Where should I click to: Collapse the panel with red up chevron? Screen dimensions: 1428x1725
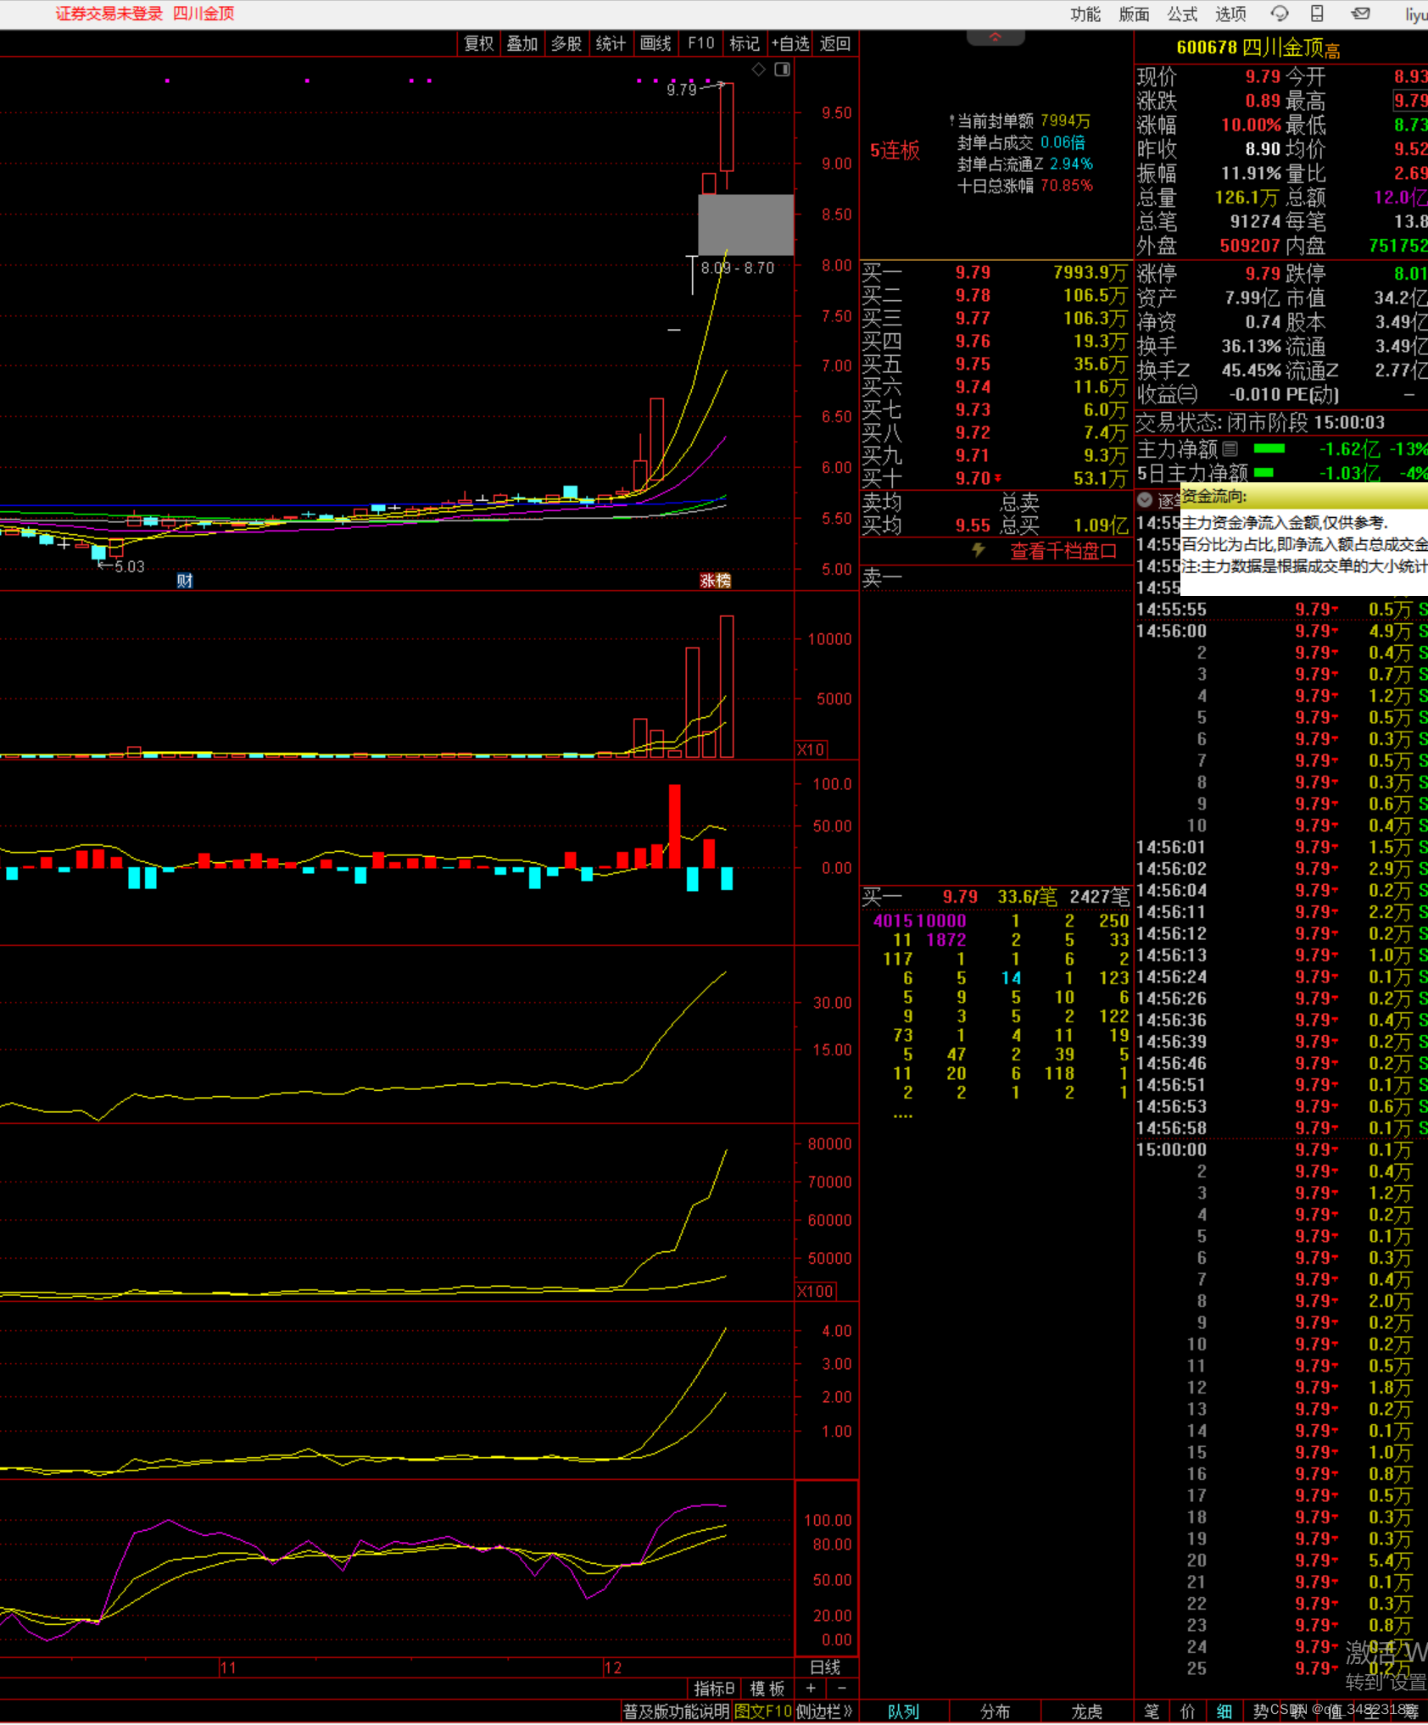[x=996, y=37]
